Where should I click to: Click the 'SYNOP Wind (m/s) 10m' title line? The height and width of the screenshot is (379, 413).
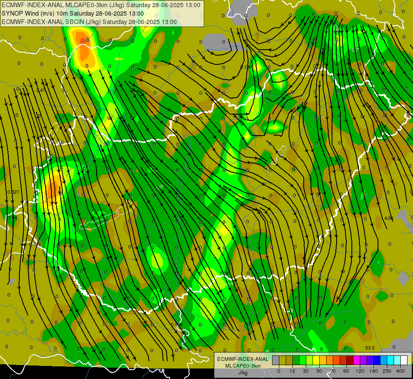[x=73, y=13]
